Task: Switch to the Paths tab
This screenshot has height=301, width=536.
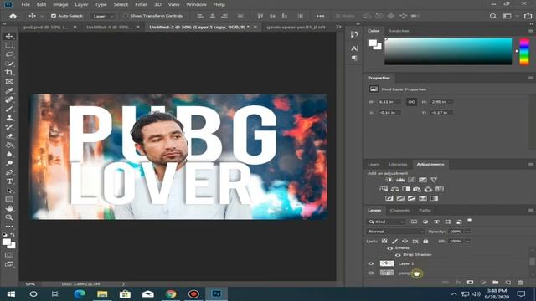Action: coord(425,210)
